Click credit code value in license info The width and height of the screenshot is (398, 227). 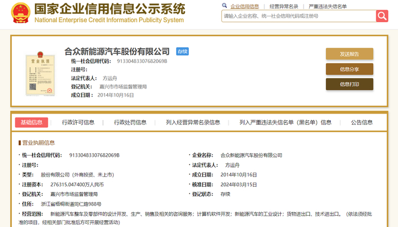point(94,155)
